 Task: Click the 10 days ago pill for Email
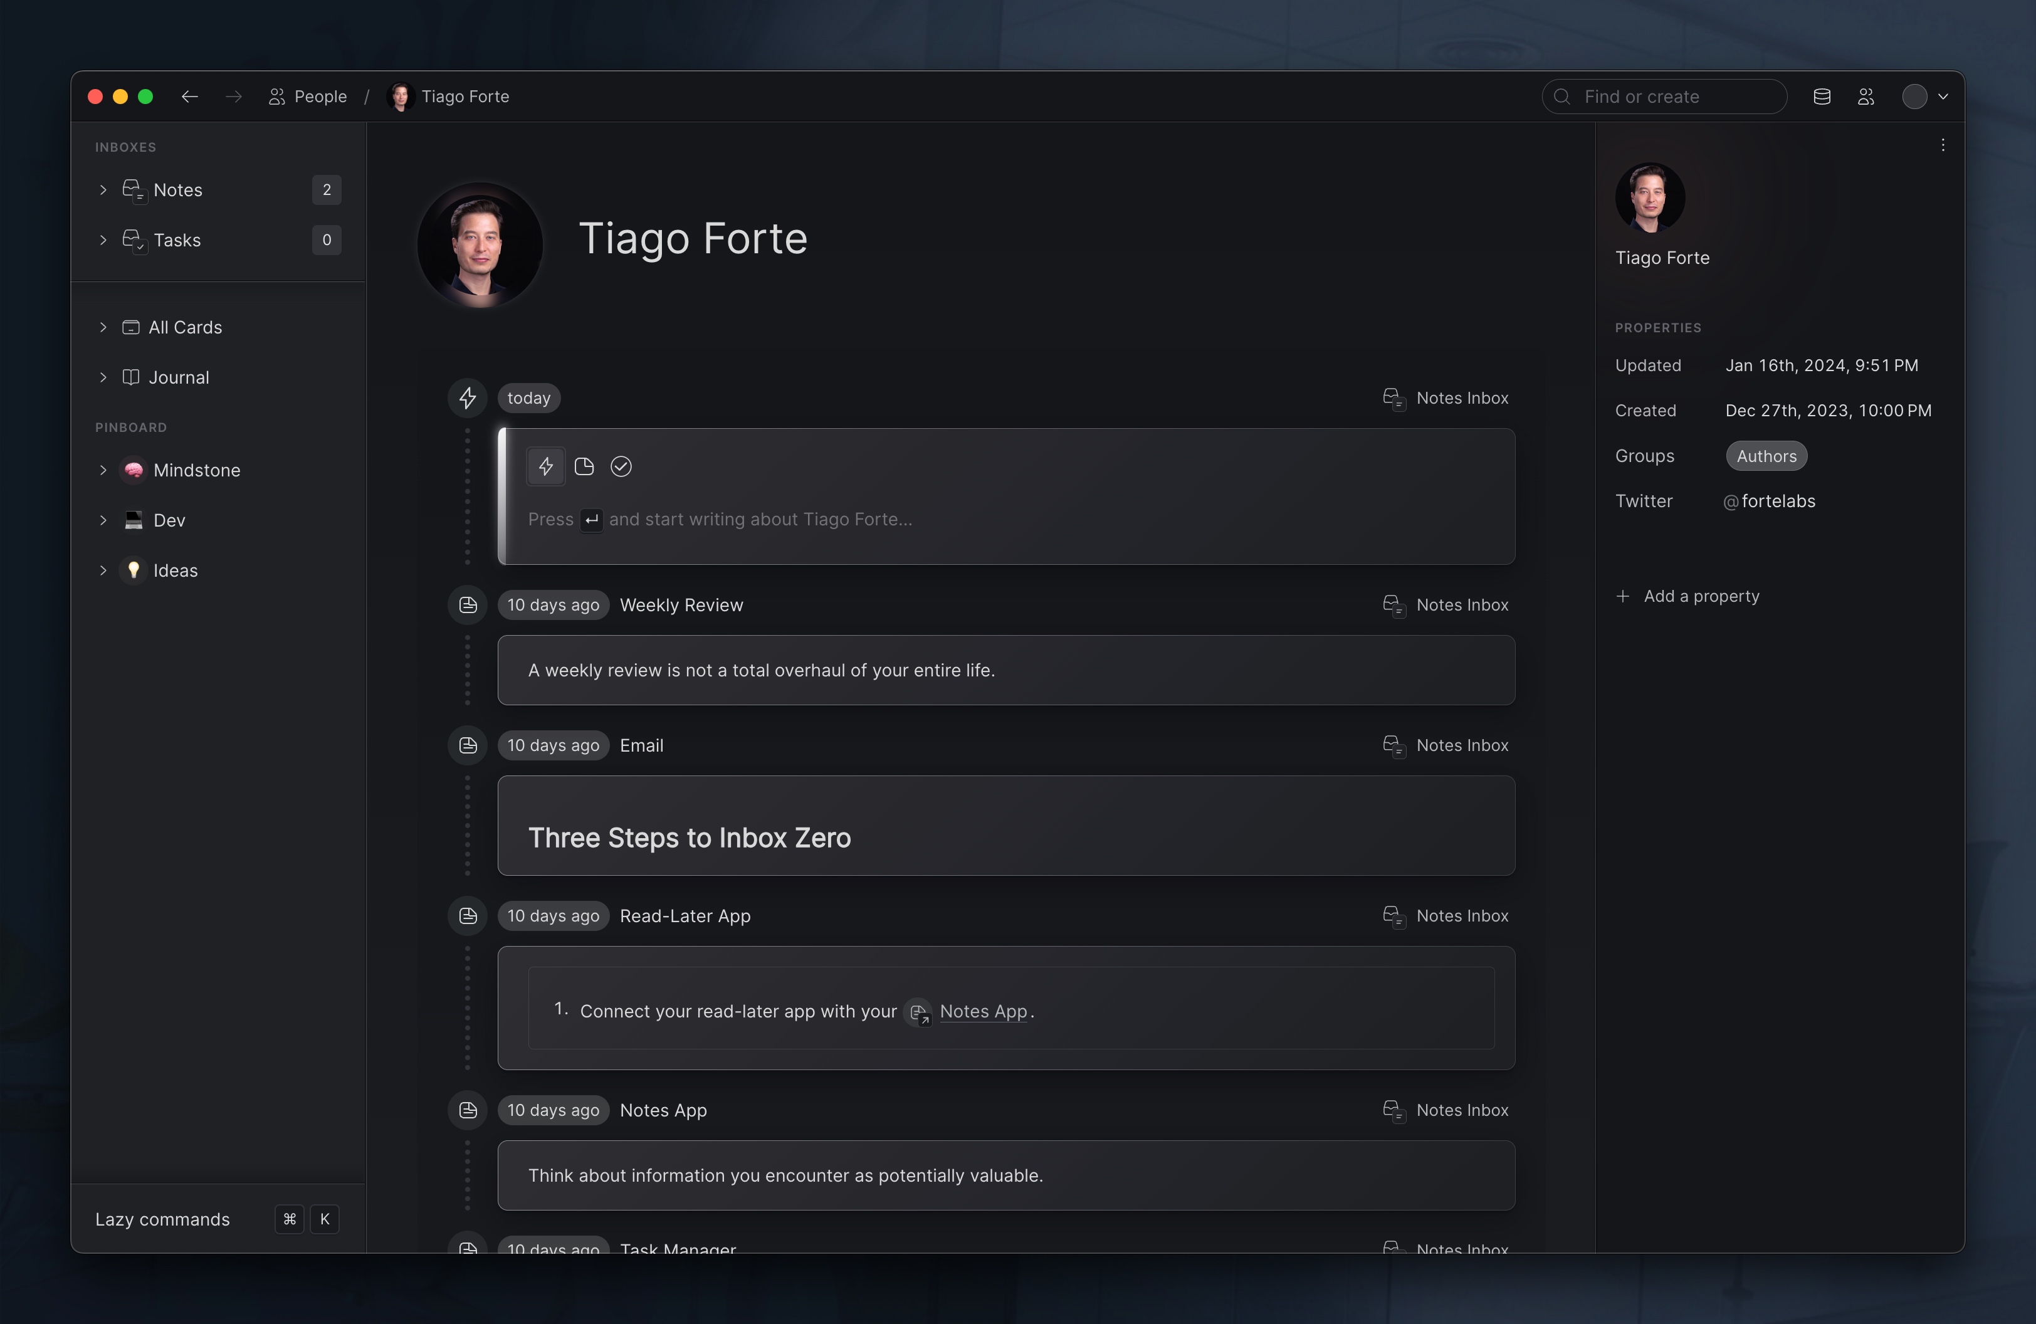(553, 746)
